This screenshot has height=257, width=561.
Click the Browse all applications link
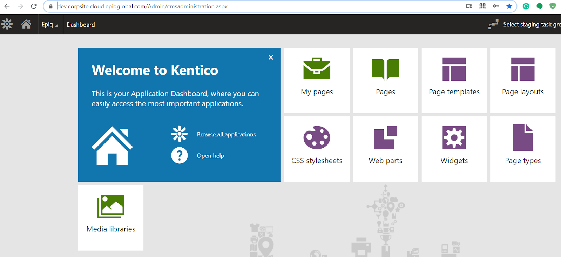point(226,134)
